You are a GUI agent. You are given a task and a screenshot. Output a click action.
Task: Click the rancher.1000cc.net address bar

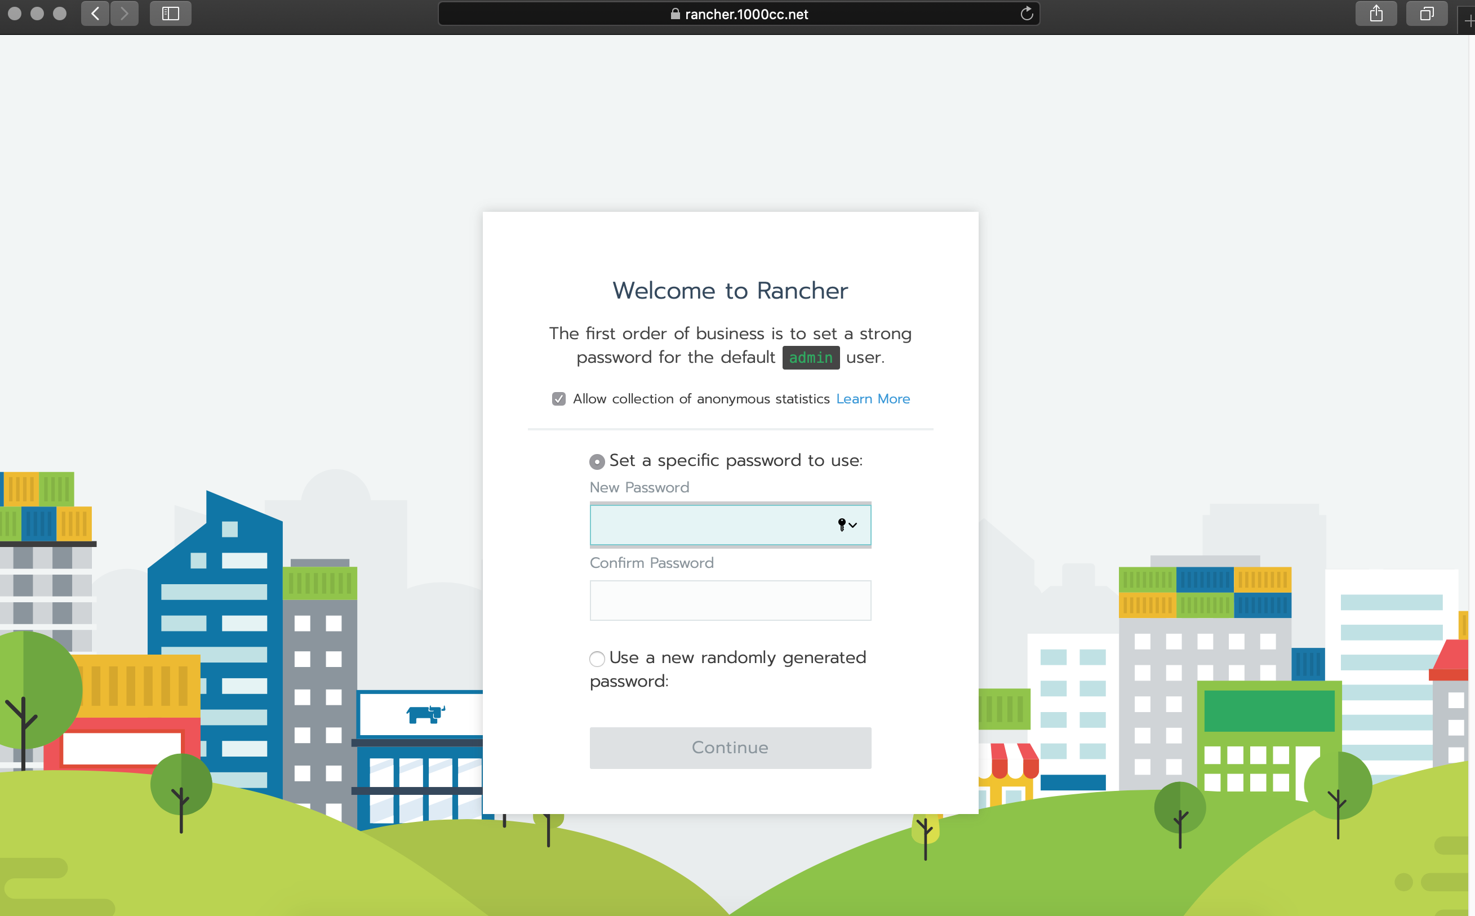739,14
